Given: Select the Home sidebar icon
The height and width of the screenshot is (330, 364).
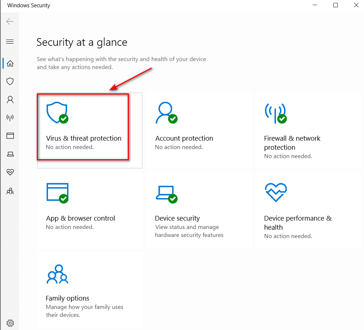Looking at the screenshot, I should 10,63.
